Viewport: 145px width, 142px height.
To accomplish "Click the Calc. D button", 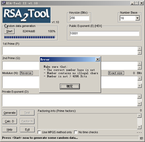I will point(10,121).
